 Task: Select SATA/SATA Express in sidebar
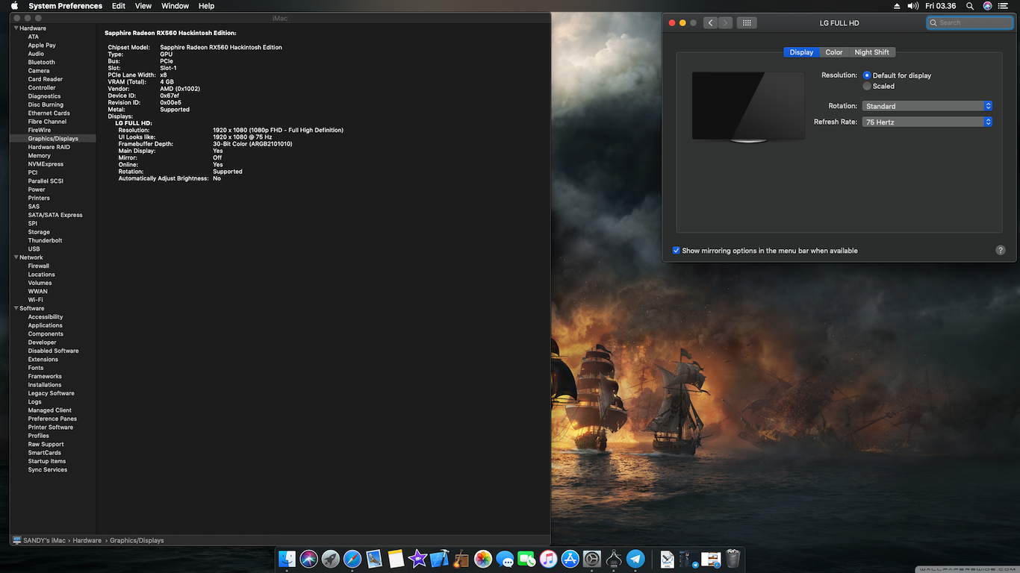pyautogui.click(x=55, y=215)
